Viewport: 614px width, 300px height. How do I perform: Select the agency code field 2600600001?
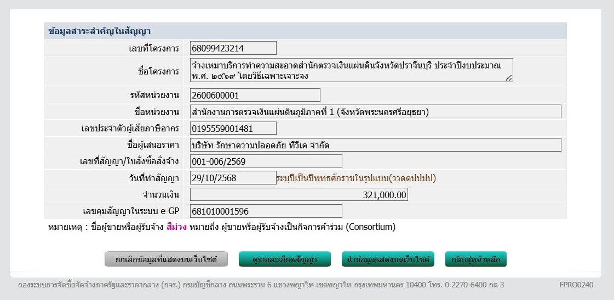(255, 95)
